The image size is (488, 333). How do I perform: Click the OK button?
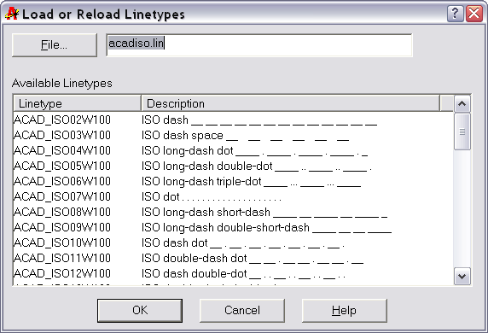140,311
